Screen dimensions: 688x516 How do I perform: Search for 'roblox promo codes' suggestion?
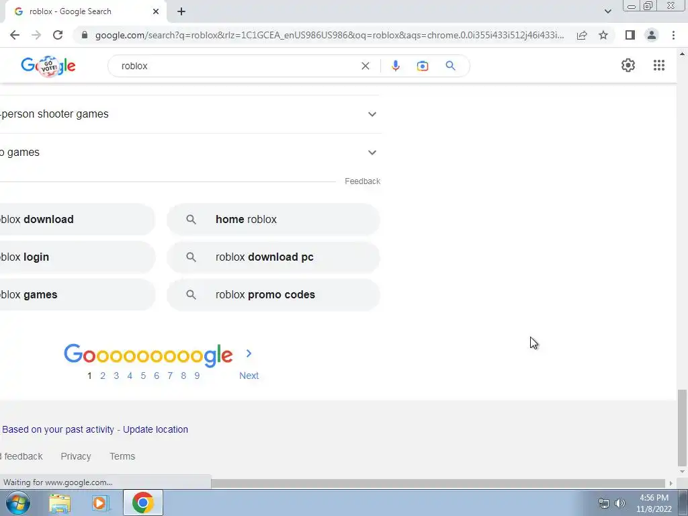273,295
